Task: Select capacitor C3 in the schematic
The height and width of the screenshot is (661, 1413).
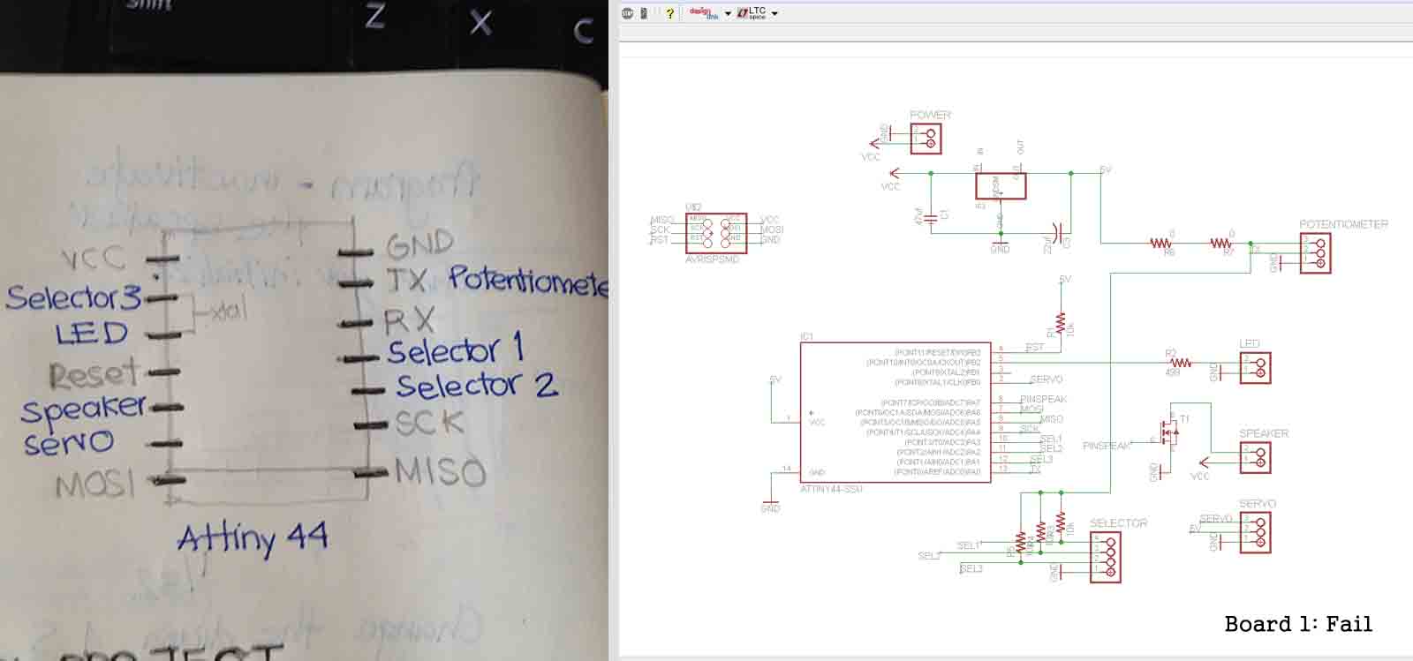Action: 1059,231
